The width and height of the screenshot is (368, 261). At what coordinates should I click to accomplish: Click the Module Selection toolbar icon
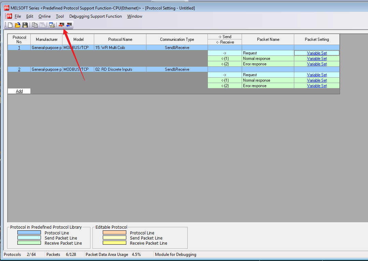point(52,25)
